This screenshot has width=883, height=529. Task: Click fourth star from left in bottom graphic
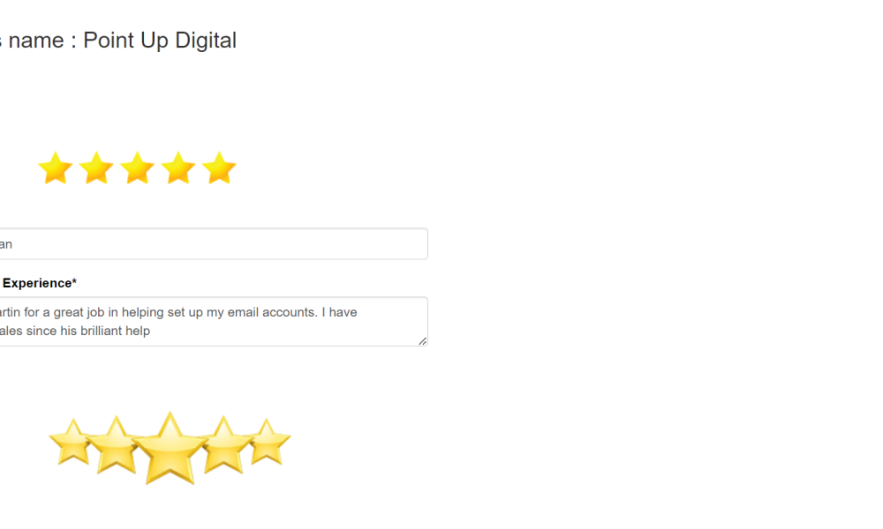tap(224, 446)
